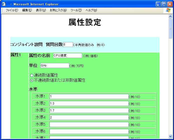Viewport: 174px width, 140px height.
Task: Click the 属性の名前 text field
Action: 68,55
